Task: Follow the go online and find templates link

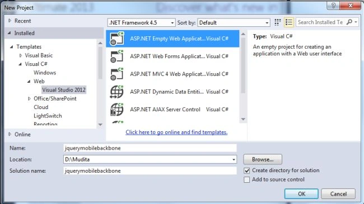Action: point(176,132)
